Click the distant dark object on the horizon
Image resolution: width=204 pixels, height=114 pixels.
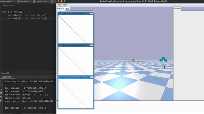133,60
